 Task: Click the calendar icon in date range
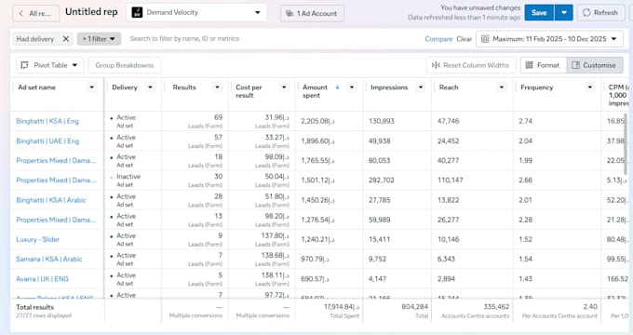click(x=485, y=39)
